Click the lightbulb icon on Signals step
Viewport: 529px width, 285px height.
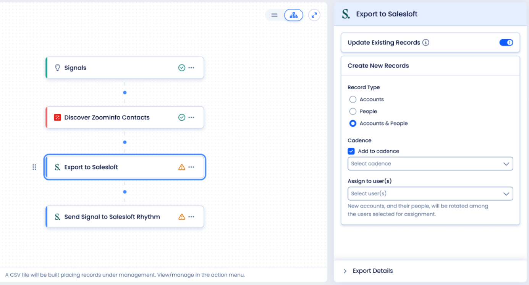(58, 68)
